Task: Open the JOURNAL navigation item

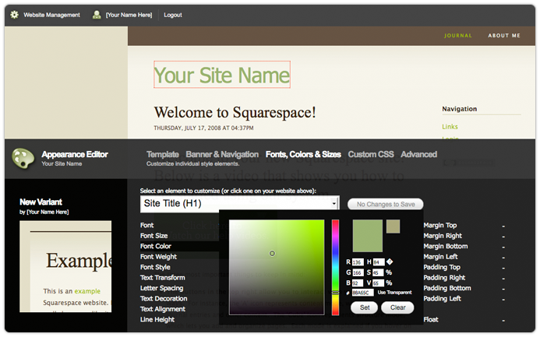Action: coord(458,36)
